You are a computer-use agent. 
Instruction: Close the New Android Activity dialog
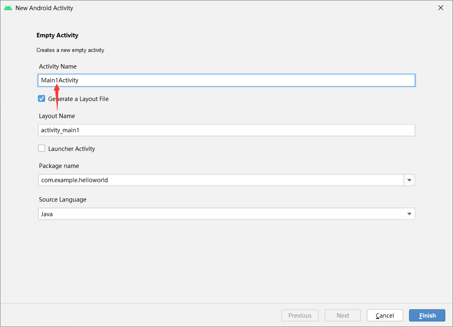(x=441, y=8)
